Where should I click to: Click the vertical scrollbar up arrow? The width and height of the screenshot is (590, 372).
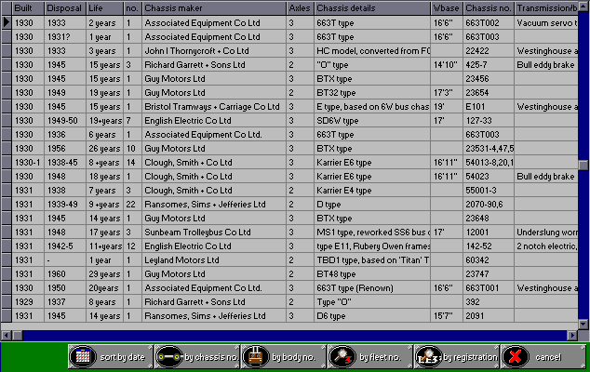click(x=583, y=6)
